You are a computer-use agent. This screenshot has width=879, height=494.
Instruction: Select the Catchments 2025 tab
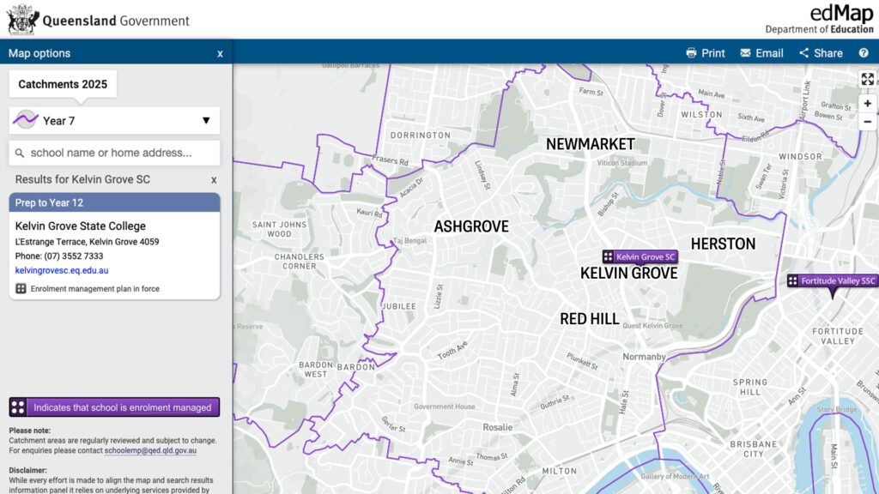pos(63,84)
